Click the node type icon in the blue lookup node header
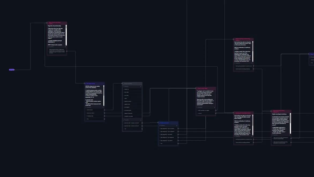314x177 pixels. (x=86, y=83)
